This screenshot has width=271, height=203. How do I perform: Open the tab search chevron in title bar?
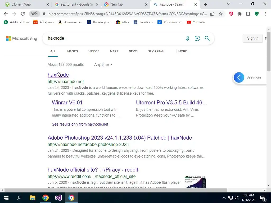[x=228, y=4]
